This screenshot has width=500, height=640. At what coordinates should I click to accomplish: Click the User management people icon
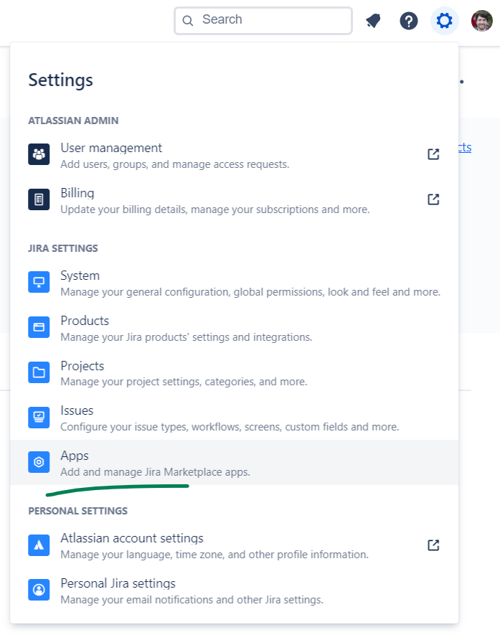pyautogui.click(x=39, y=154)
